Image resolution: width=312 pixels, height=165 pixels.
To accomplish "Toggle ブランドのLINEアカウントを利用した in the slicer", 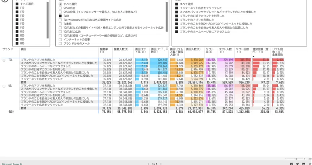I will 177,16.
